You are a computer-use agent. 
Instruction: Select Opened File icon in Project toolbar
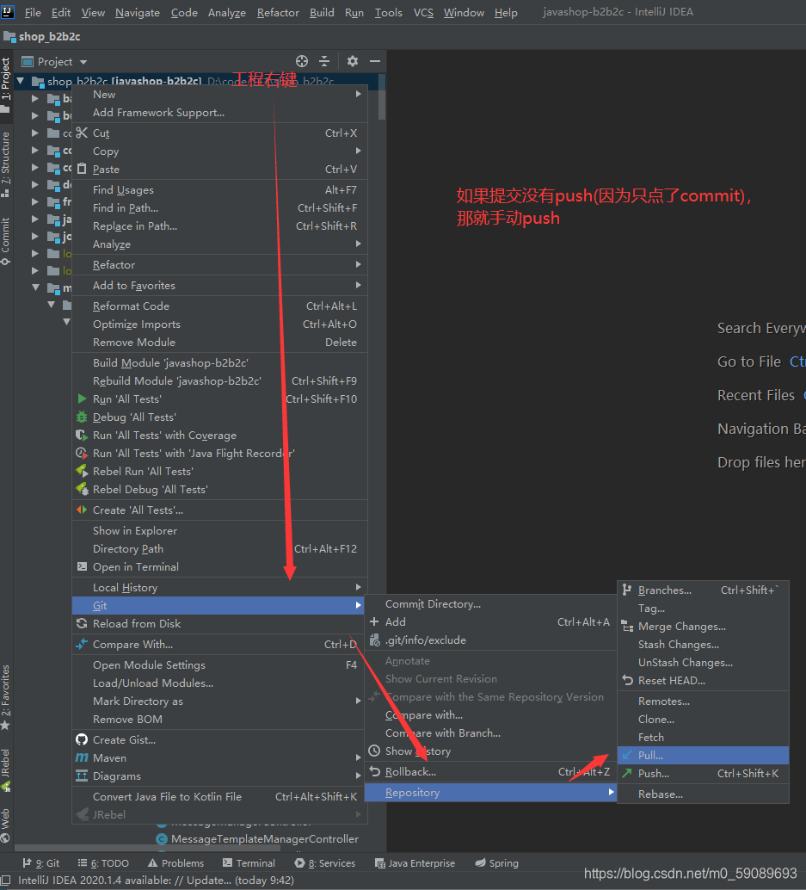[x=300, y=61]
